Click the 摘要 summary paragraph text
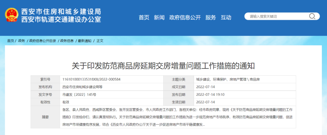The image size is (327, 135). pos(177,117)
